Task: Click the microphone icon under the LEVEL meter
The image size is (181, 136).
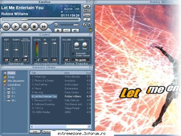Action: click(38, 60)
